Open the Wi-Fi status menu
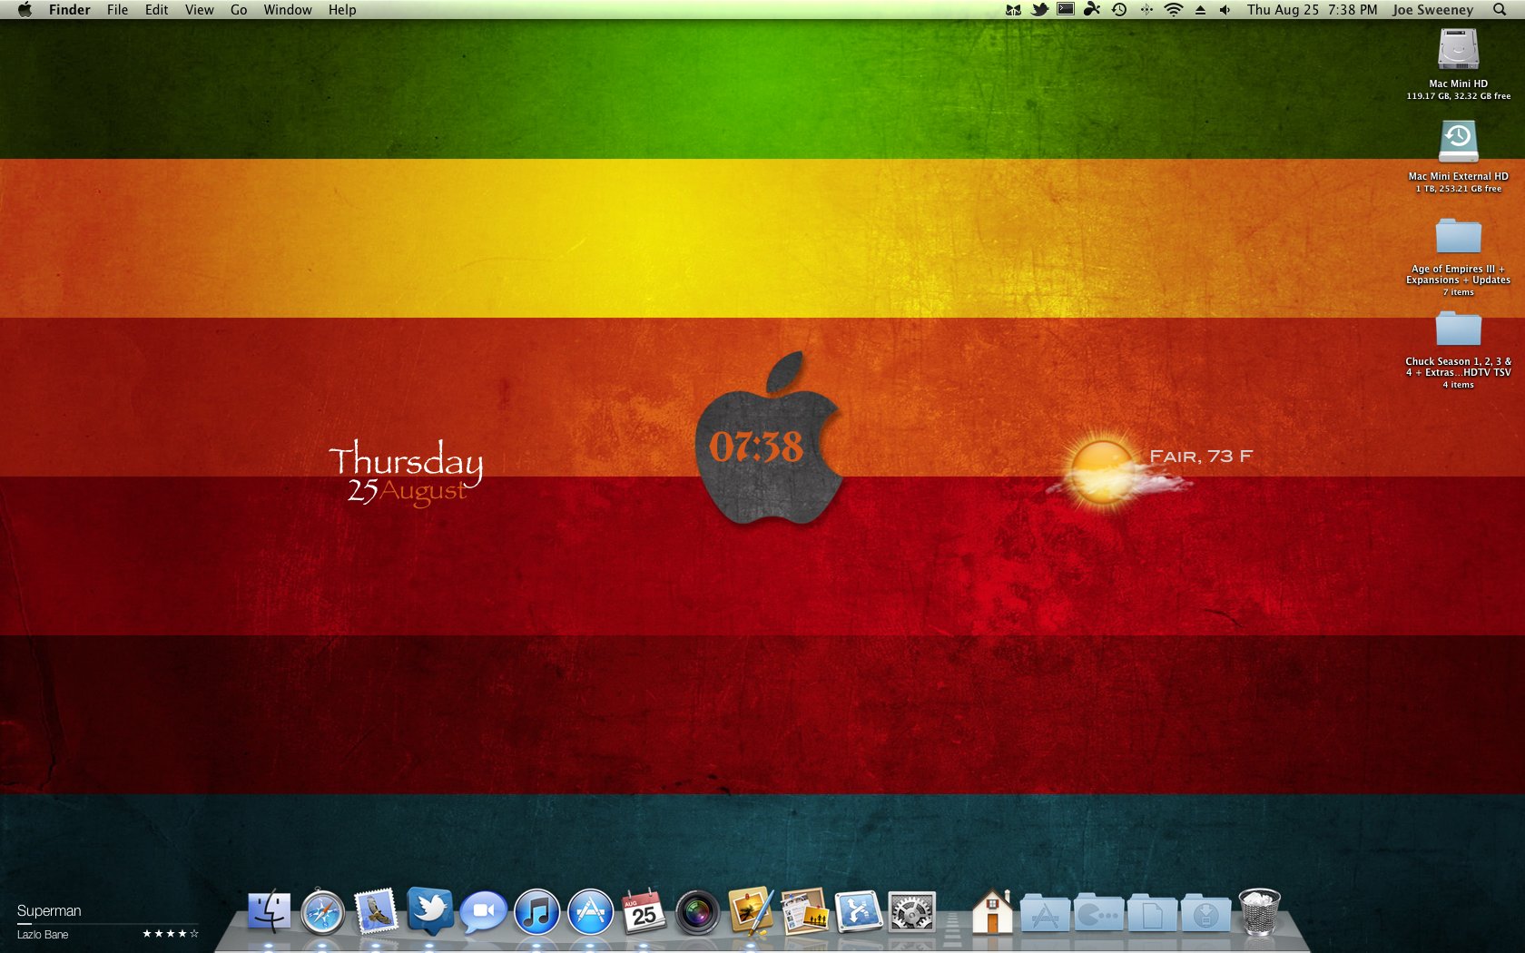This screenshot has width=1525, height=953. [1174, 10]
